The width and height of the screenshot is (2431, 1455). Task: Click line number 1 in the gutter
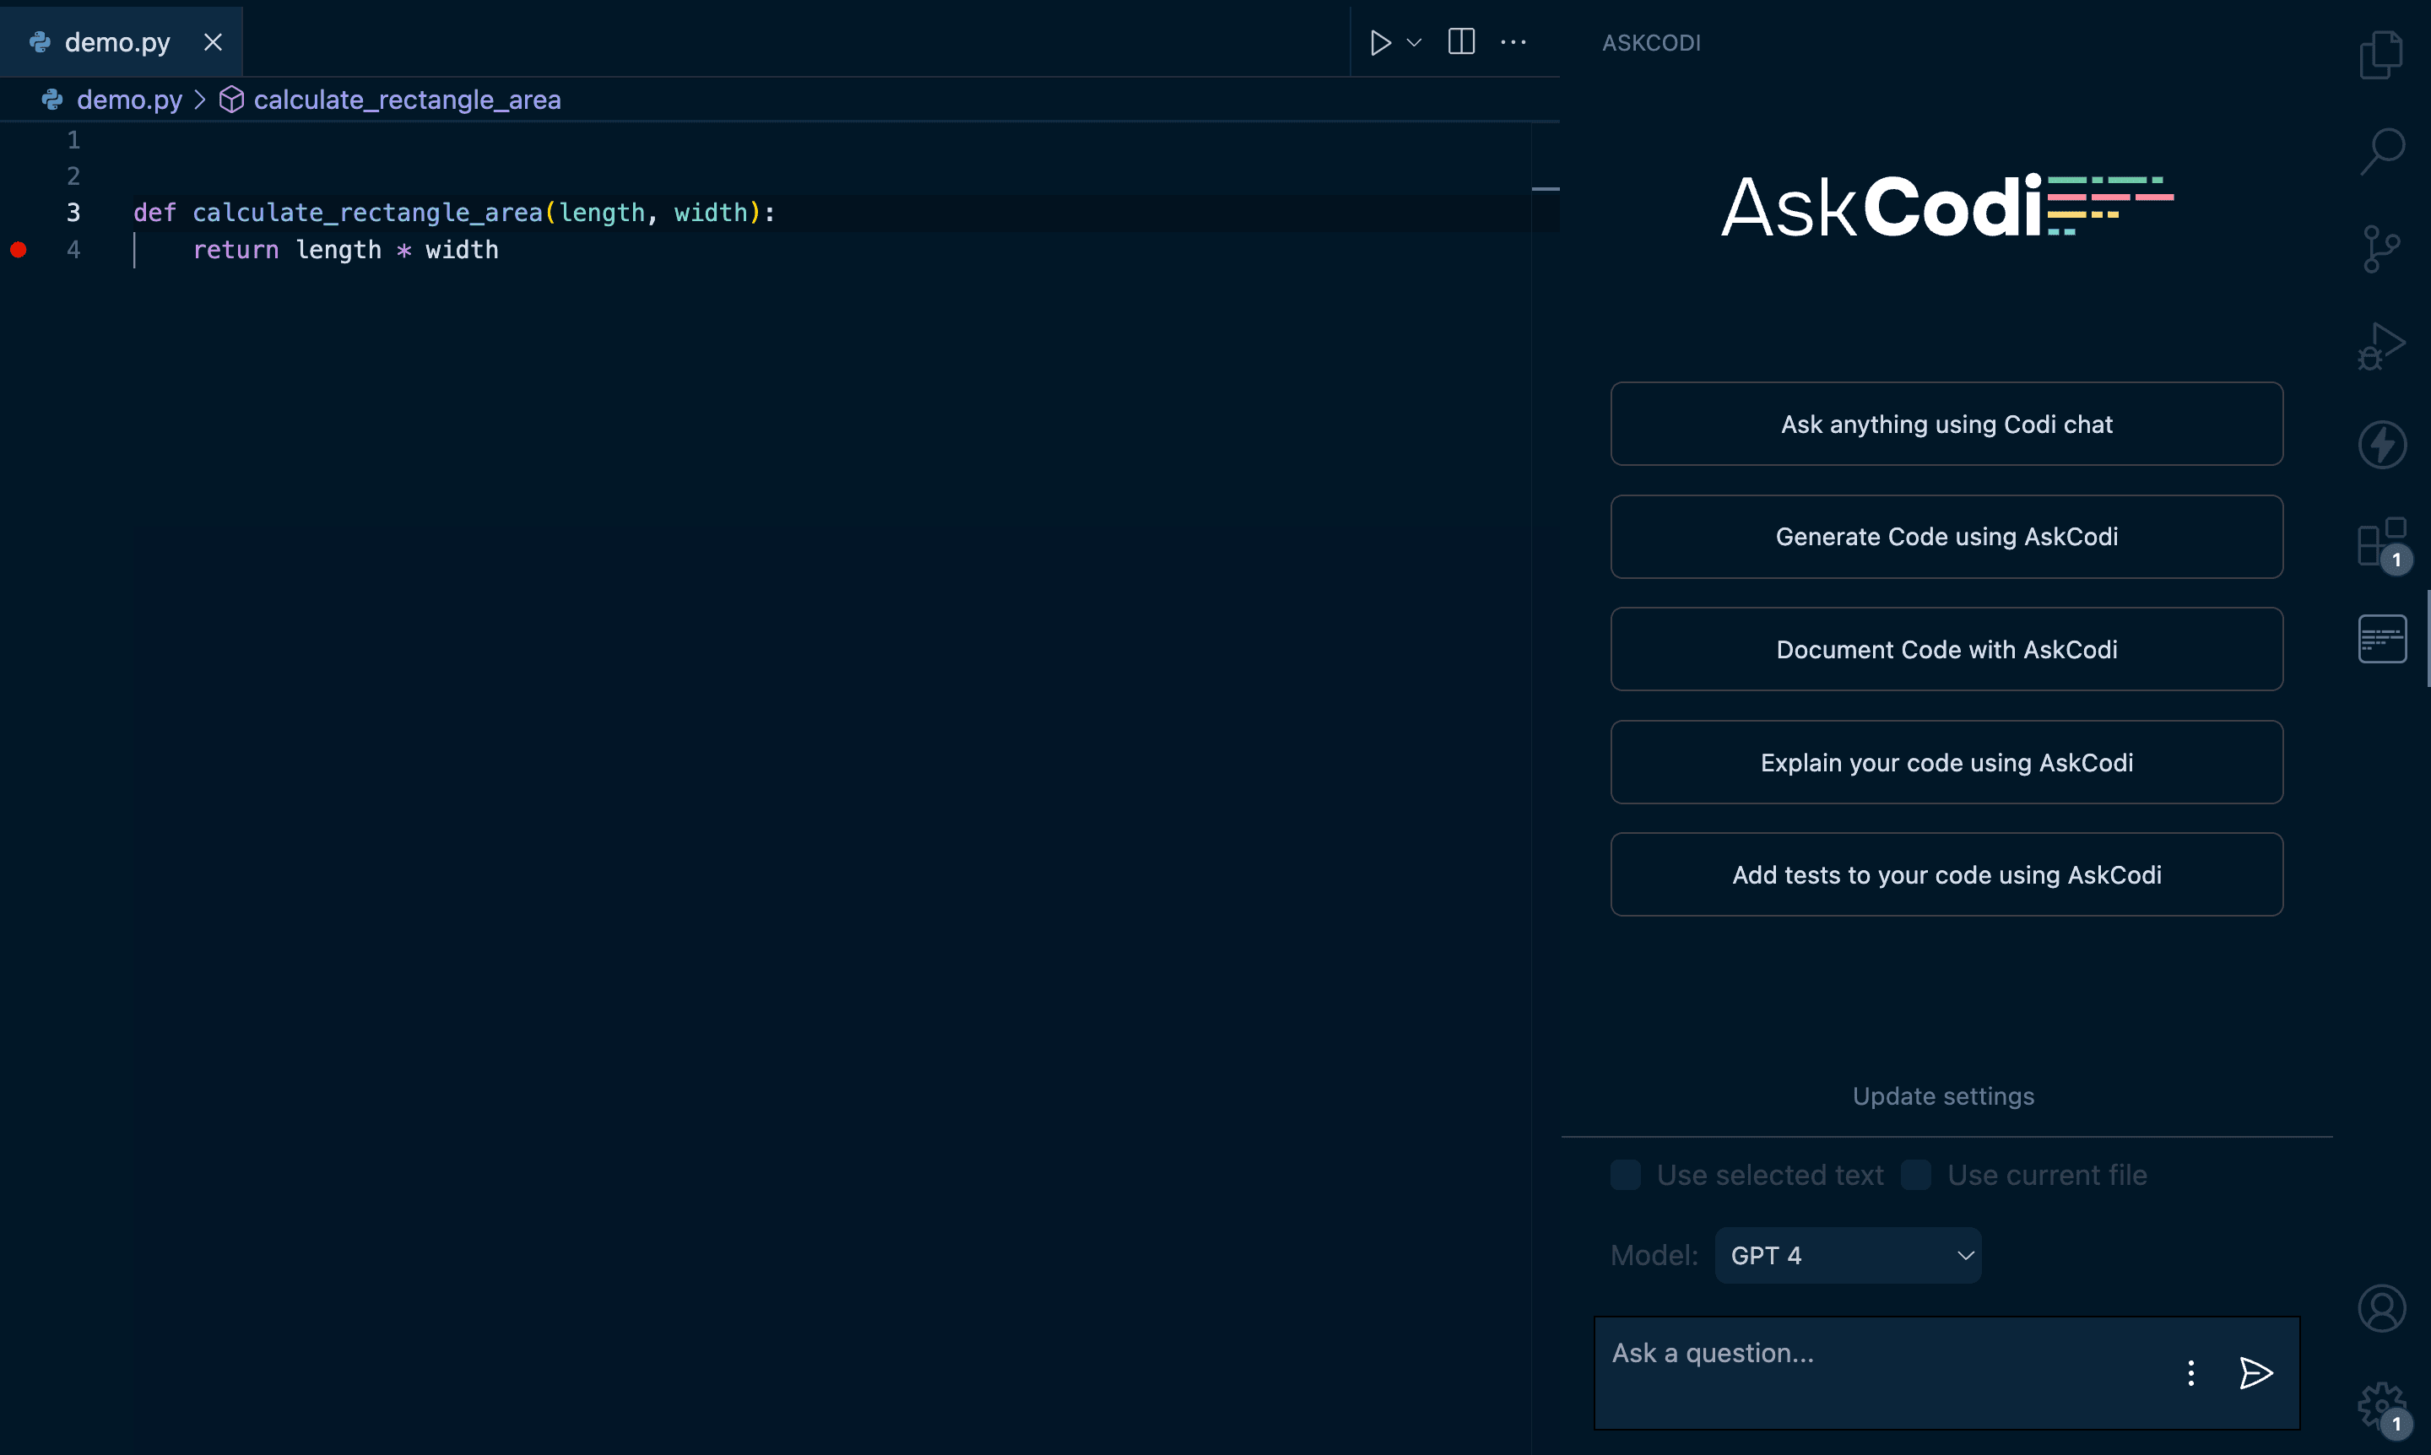(x=73, y=140)
